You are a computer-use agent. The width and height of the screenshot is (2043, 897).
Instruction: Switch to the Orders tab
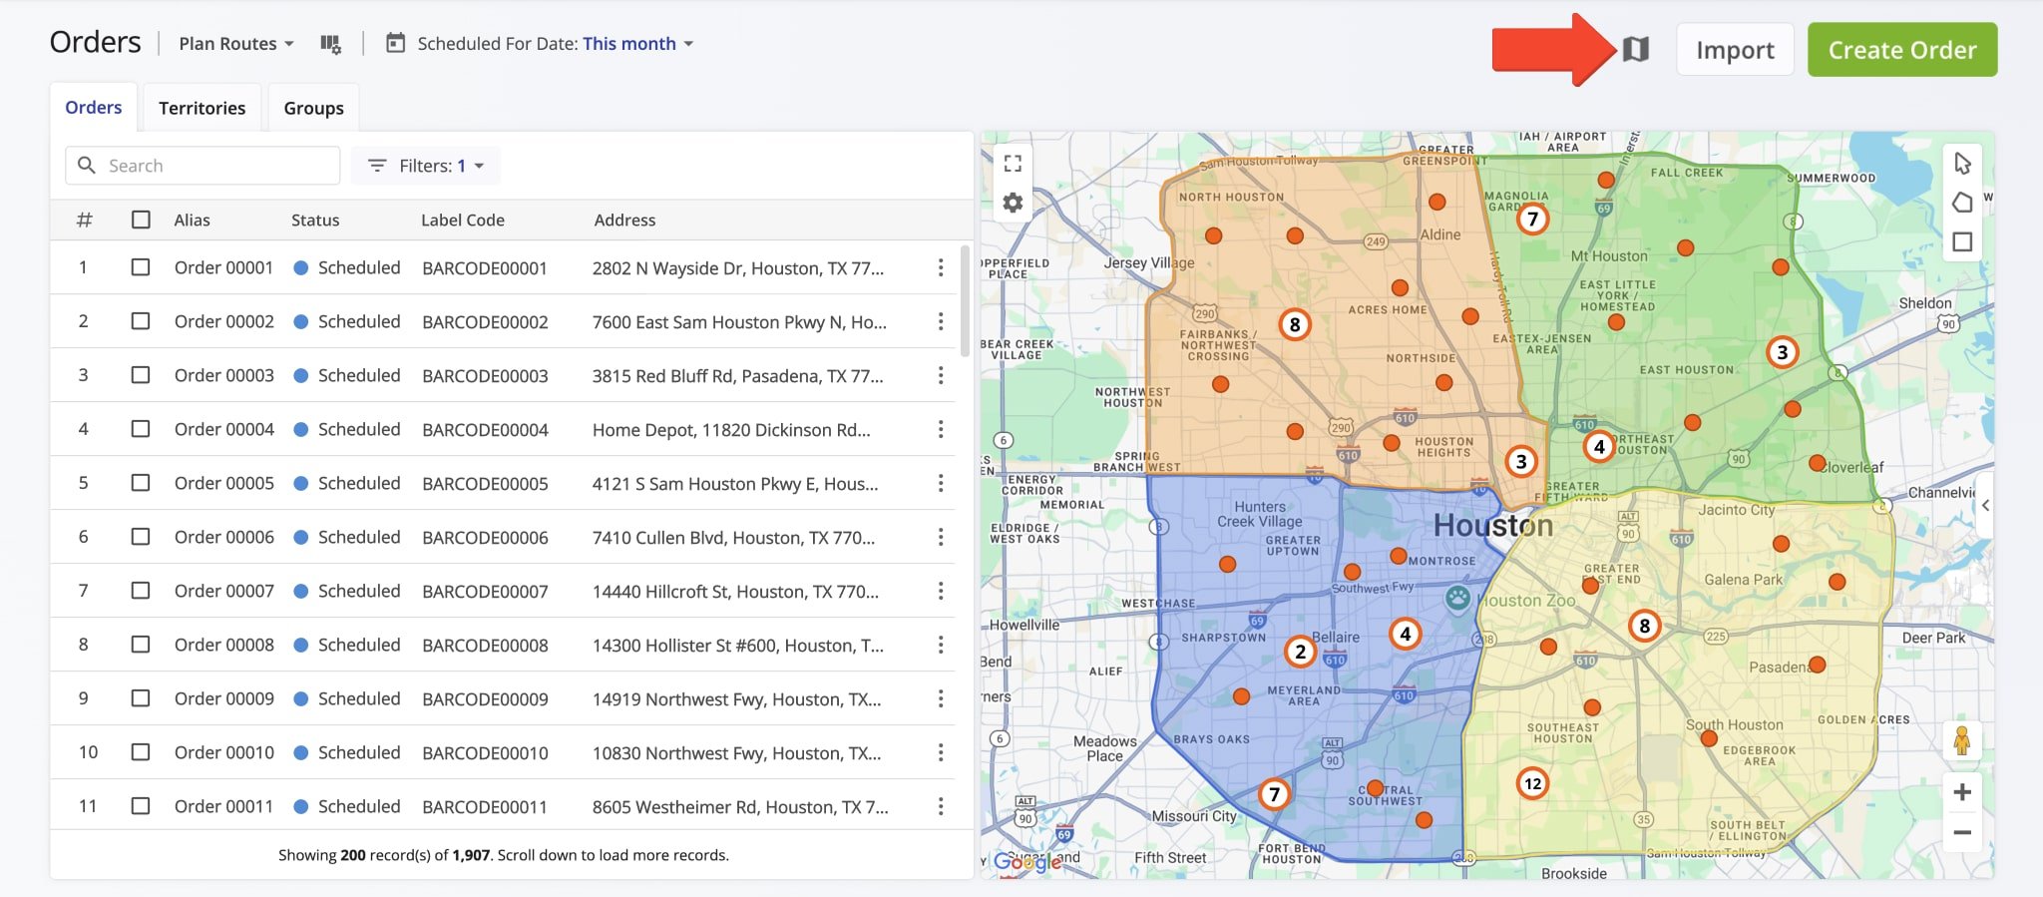94,107
